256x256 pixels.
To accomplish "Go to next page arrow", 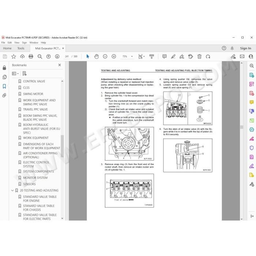I will pos(57,56).
